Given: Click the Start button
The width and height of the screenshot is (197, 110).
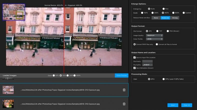Looking at the screenshot, I should click(x=173, y=105).
